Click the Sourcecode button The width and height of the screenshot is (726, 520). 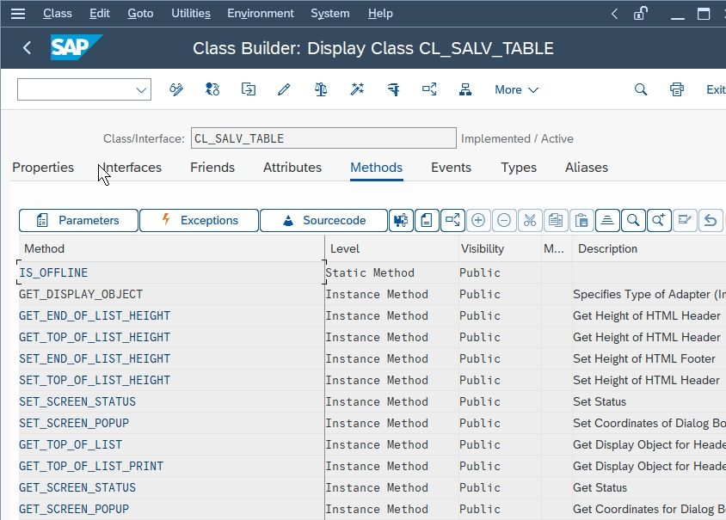[x=323, y=220]
